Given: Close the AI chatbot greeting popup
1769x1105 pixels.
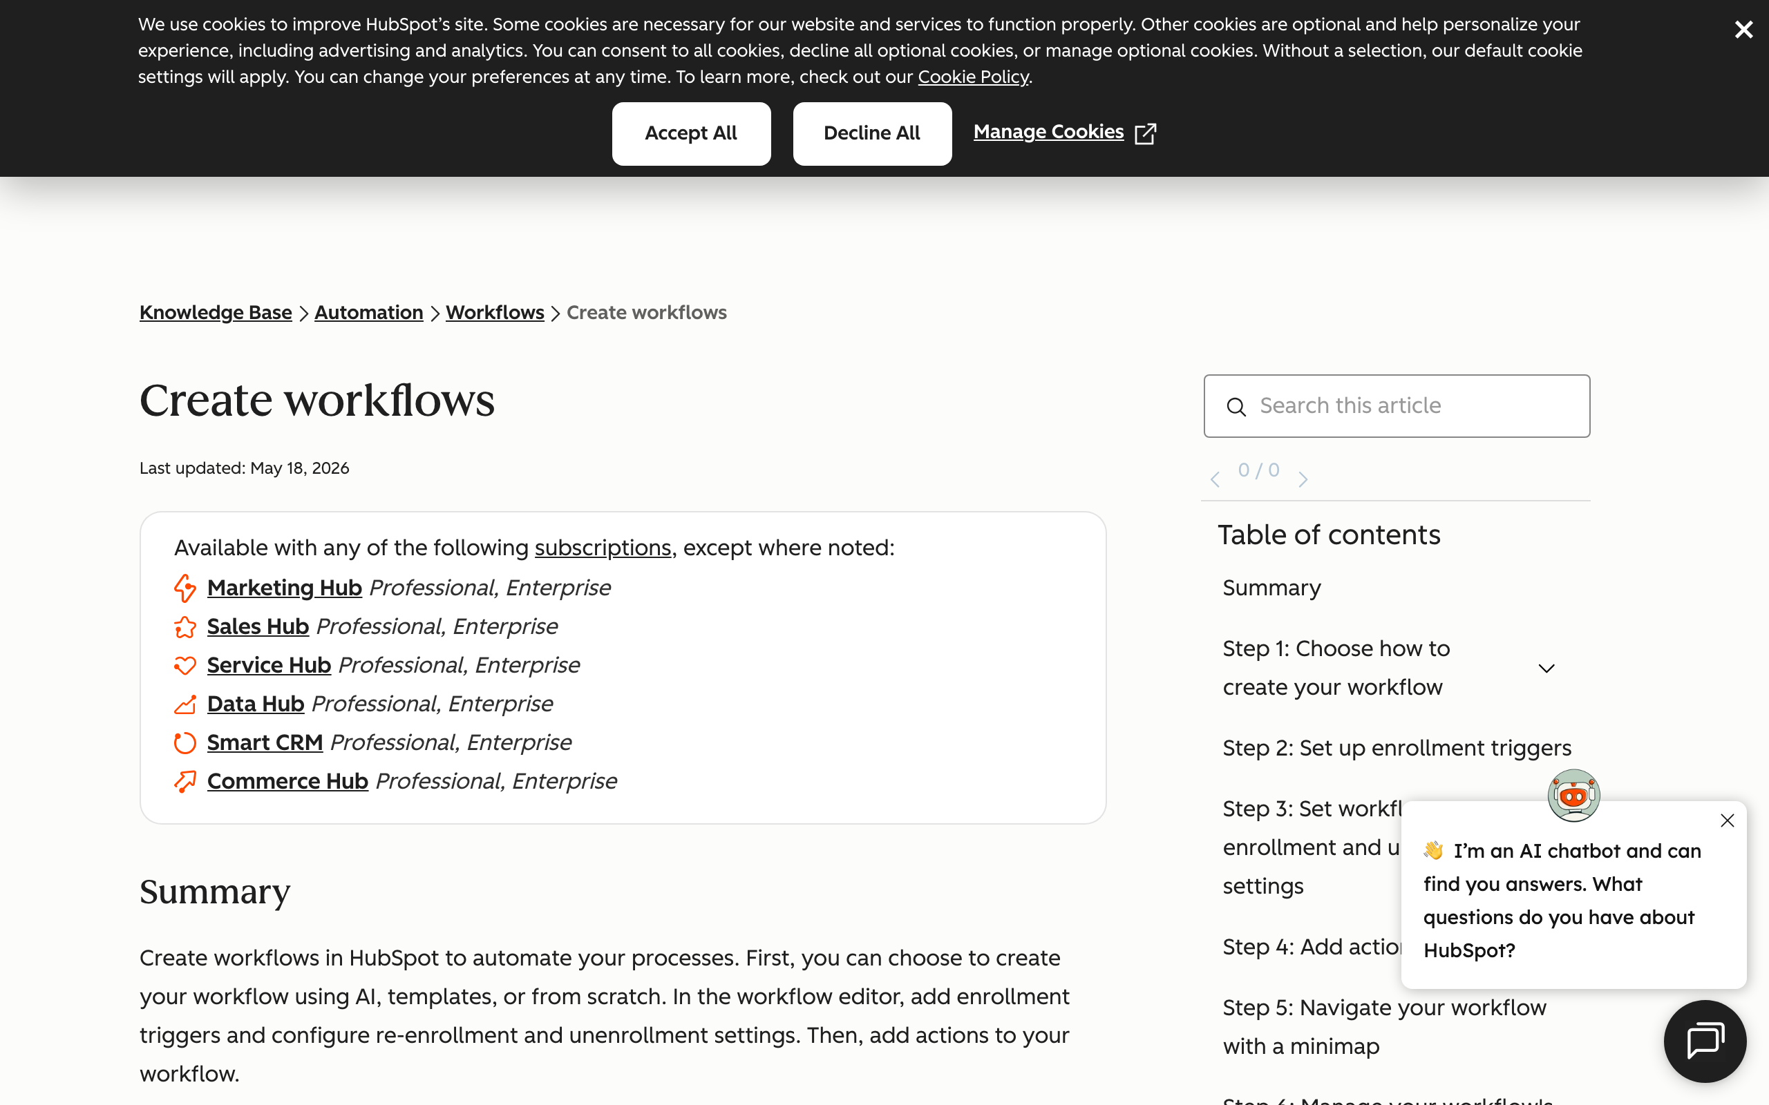Looking at the screenshot, I should [1727, 820].
